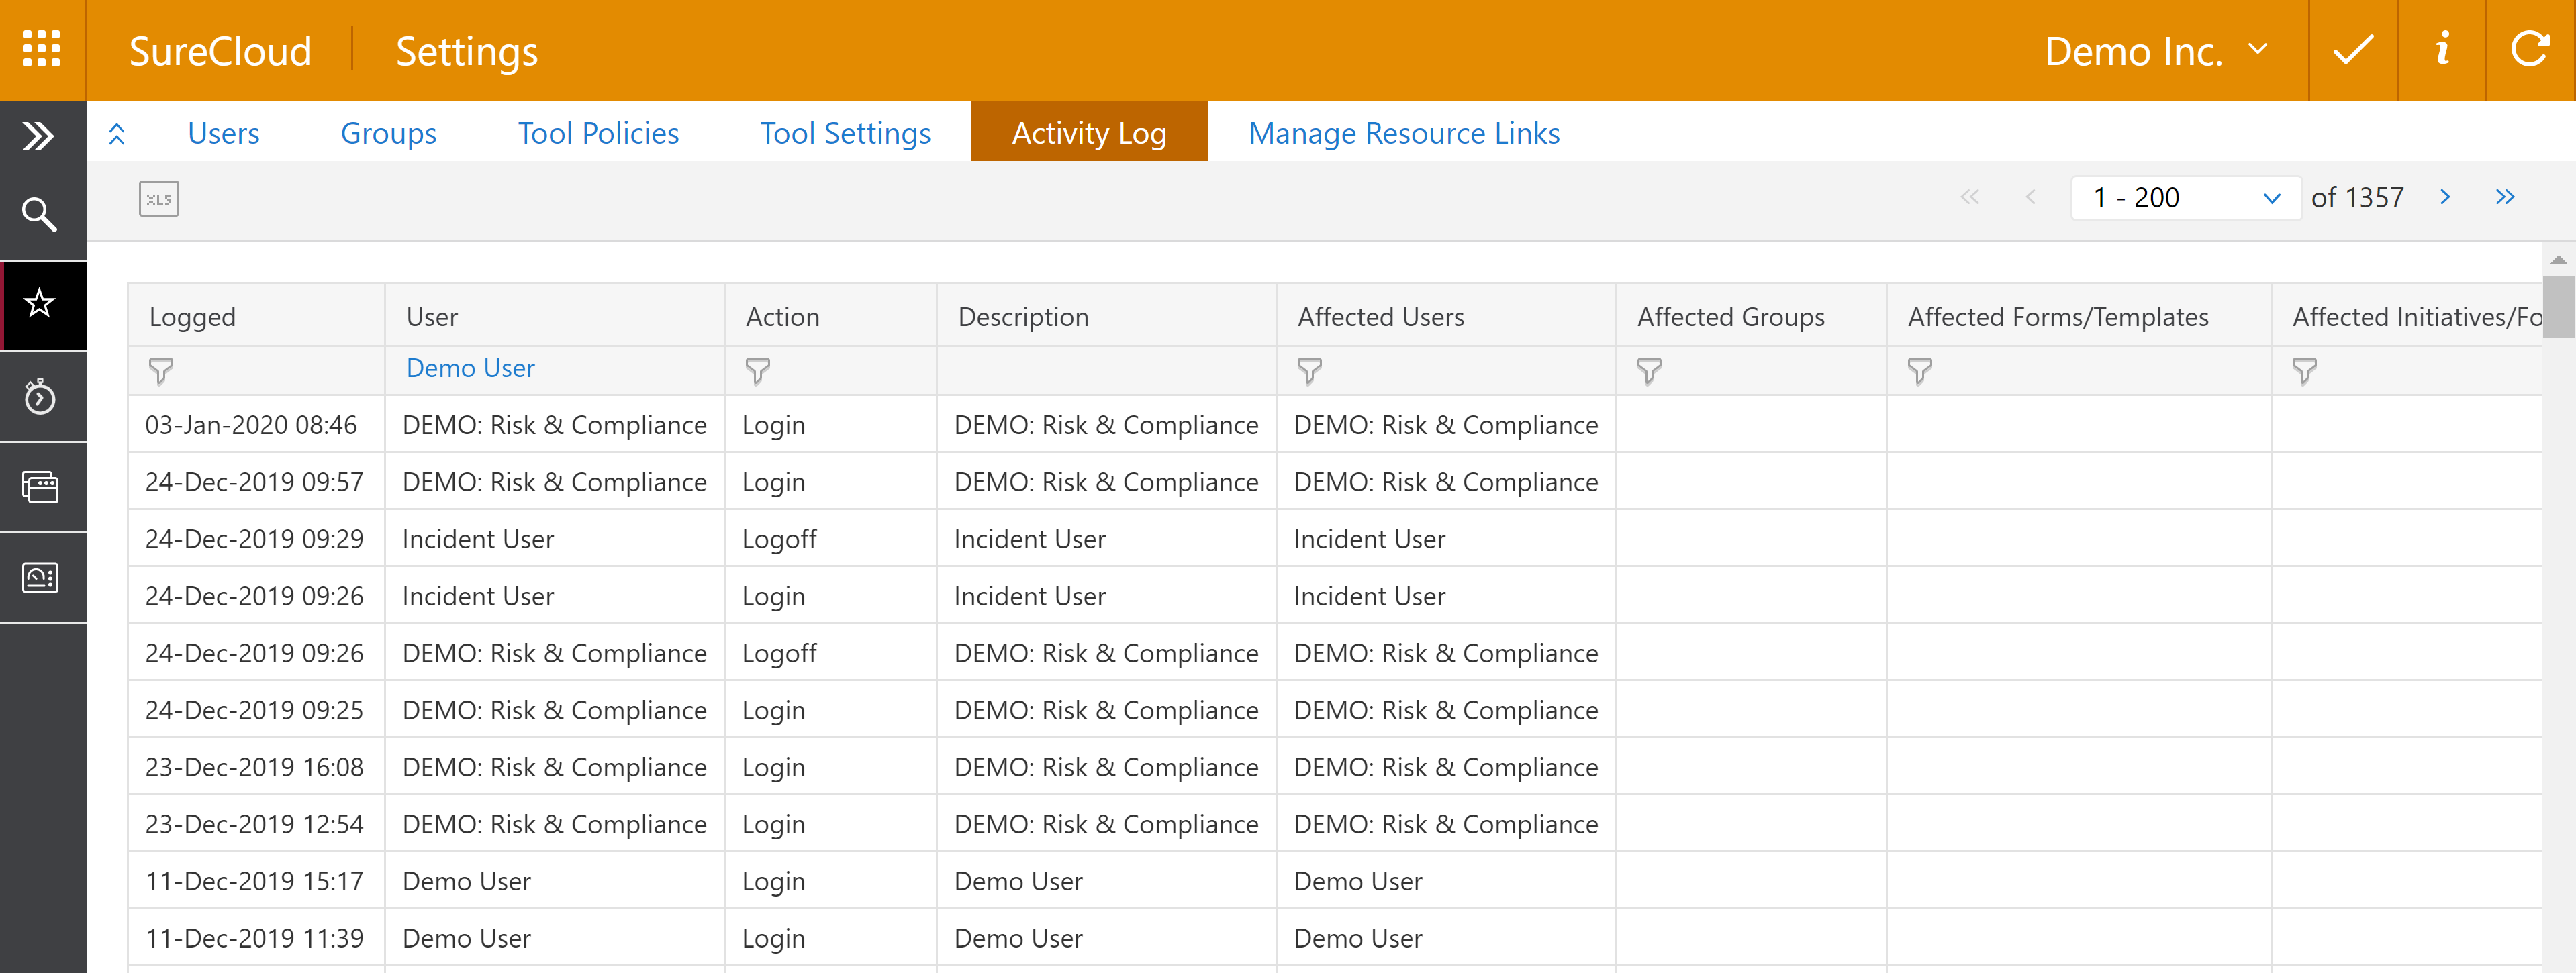This screenshot has height=973, width=2576.
Task: Open filter for Affected Groups column
Action: click(1650, 371)
